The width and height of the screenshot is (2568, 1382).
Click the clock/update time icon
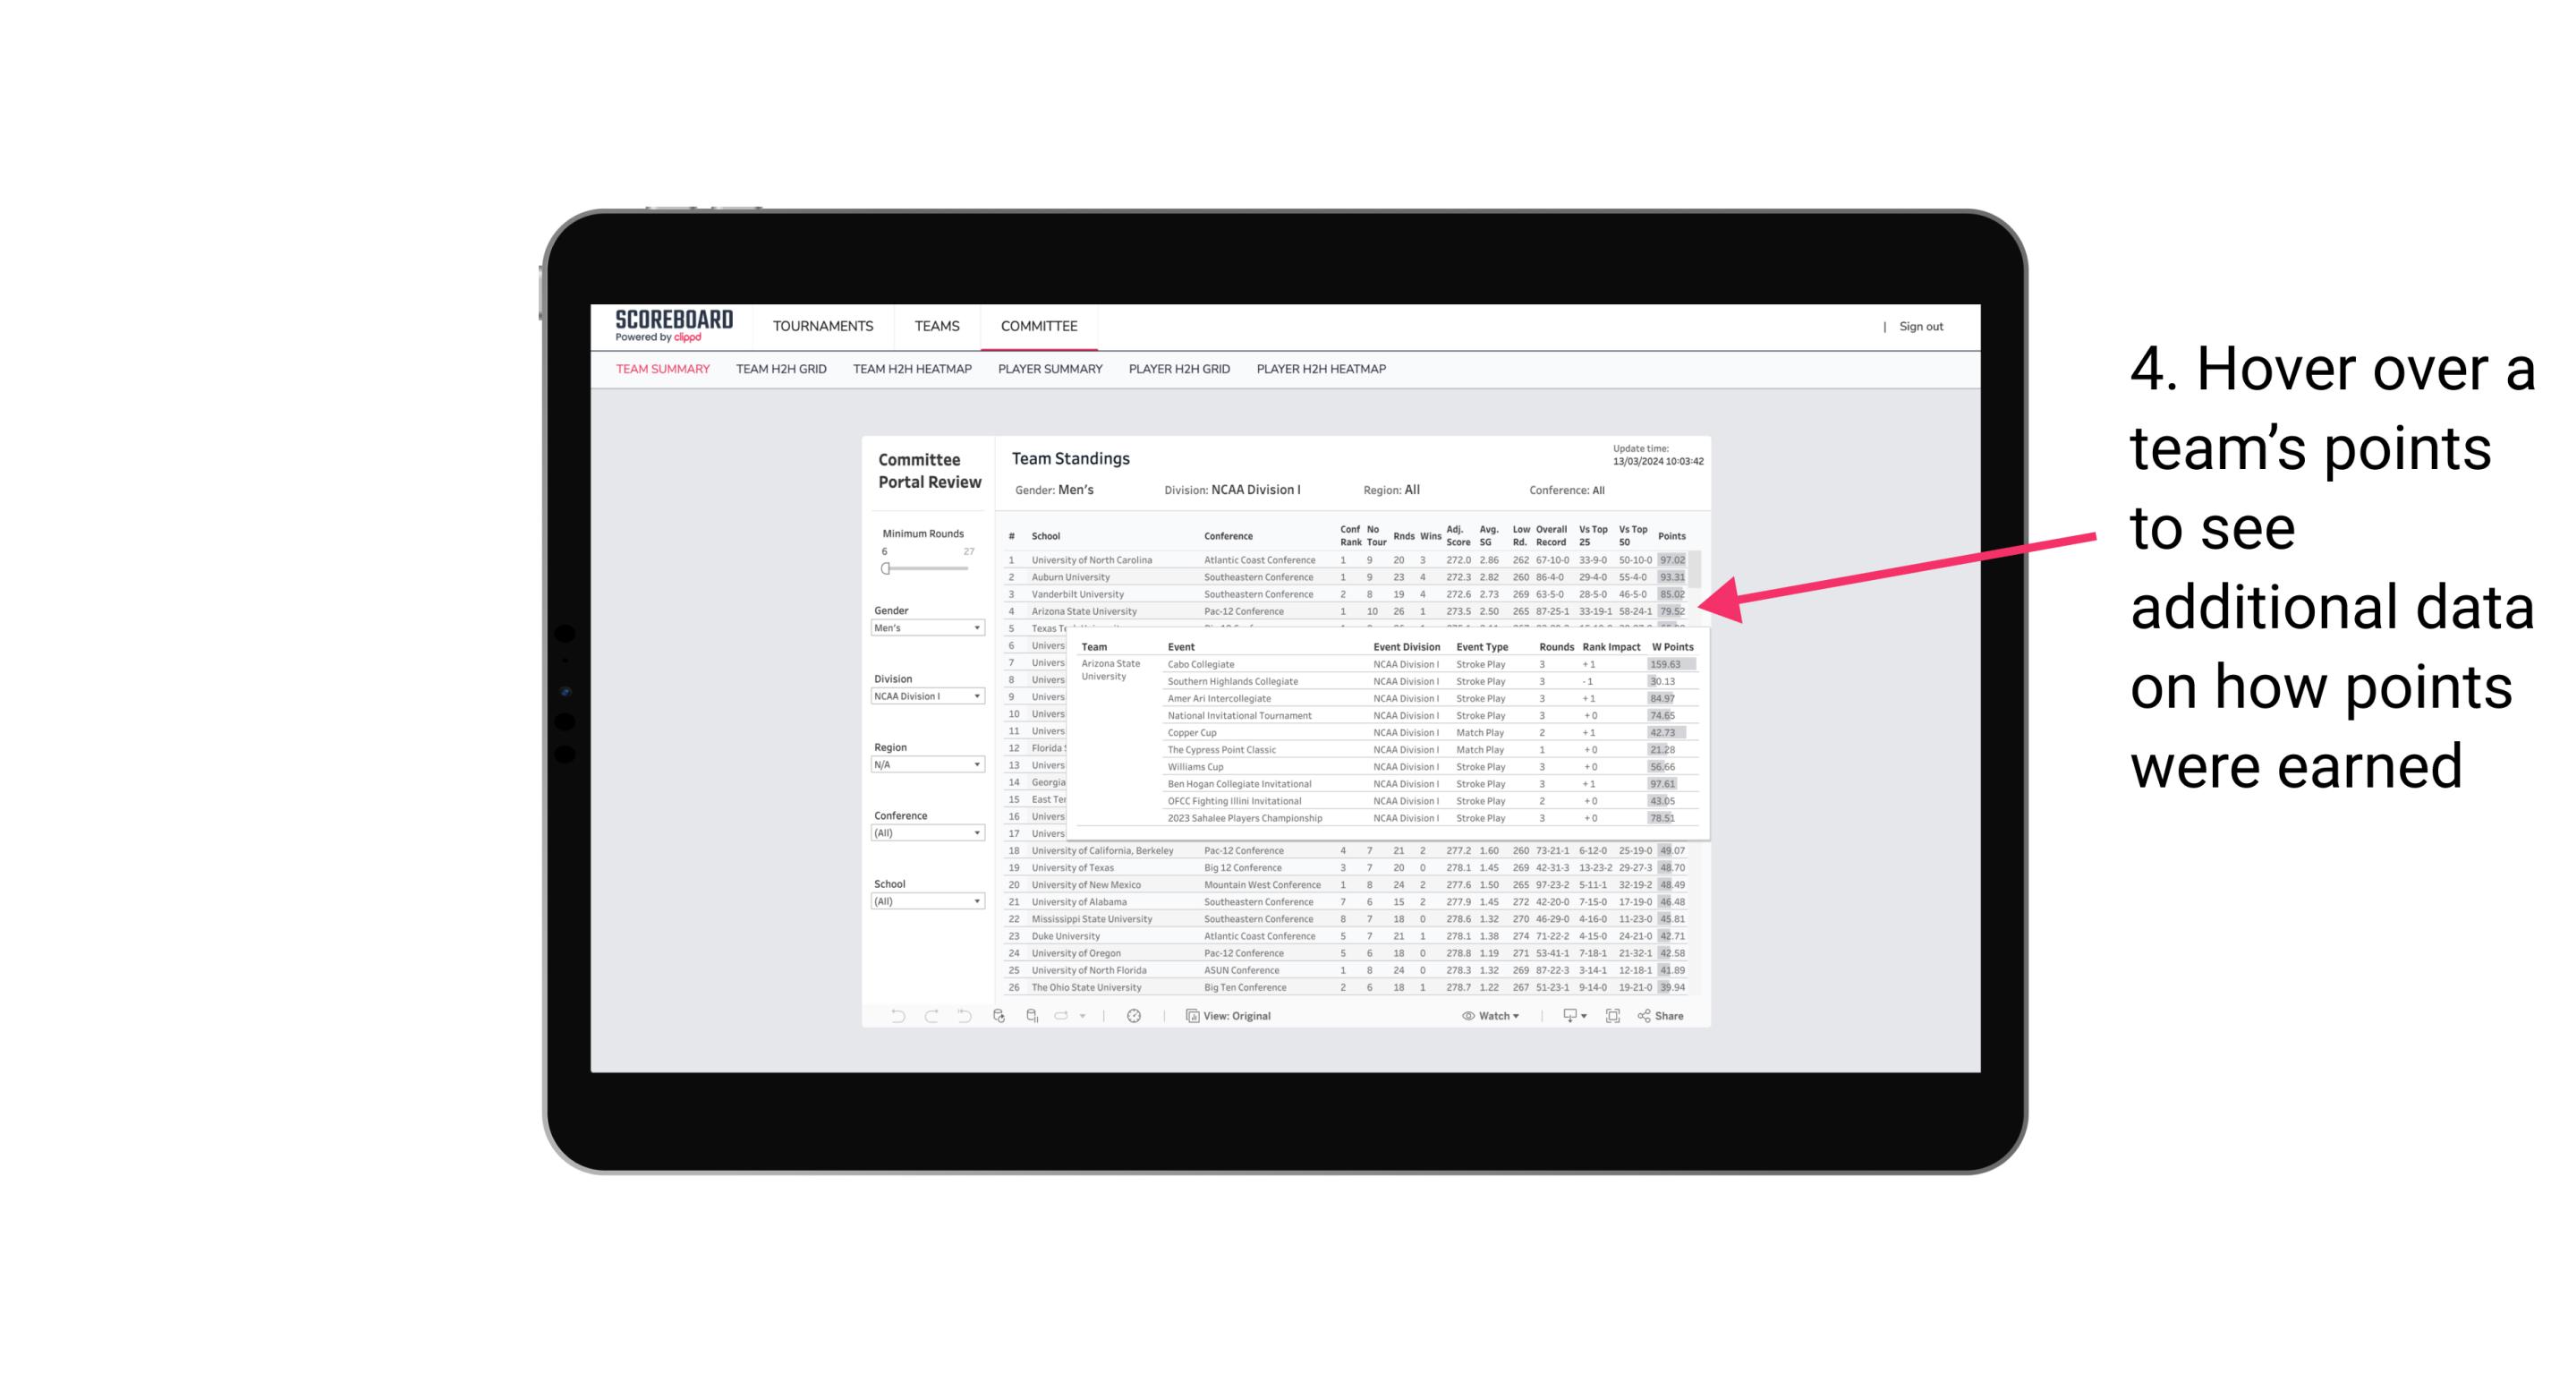click(x=1136, y=1016)
